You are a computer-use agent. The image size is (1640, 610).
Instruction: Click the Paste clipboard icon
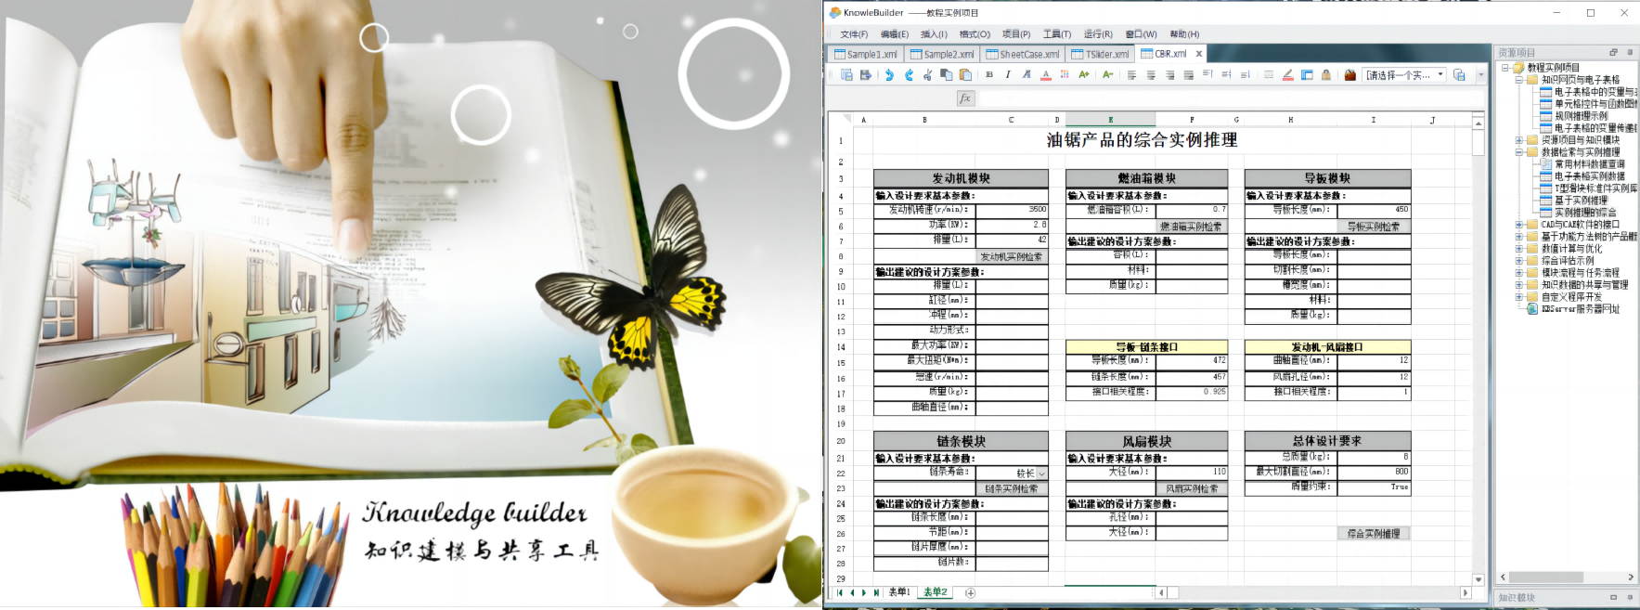[x=966, y=75]
